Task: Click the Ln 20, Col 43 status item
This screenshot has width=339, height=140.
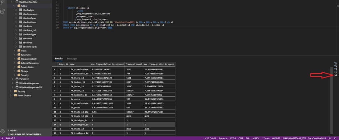Action: click(210, 138)
